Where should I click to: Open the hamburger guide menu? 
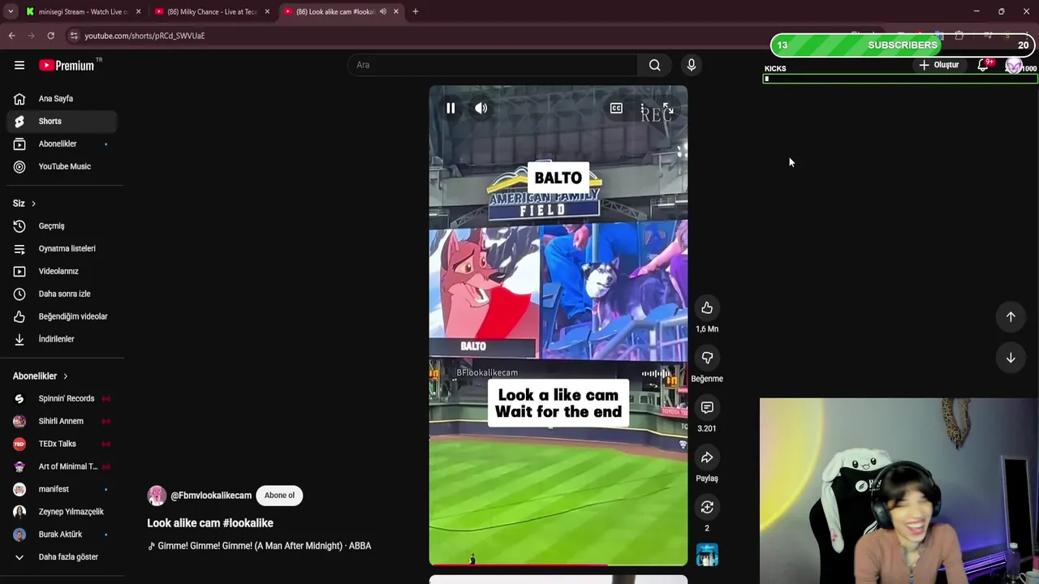[x=19, y=65]
